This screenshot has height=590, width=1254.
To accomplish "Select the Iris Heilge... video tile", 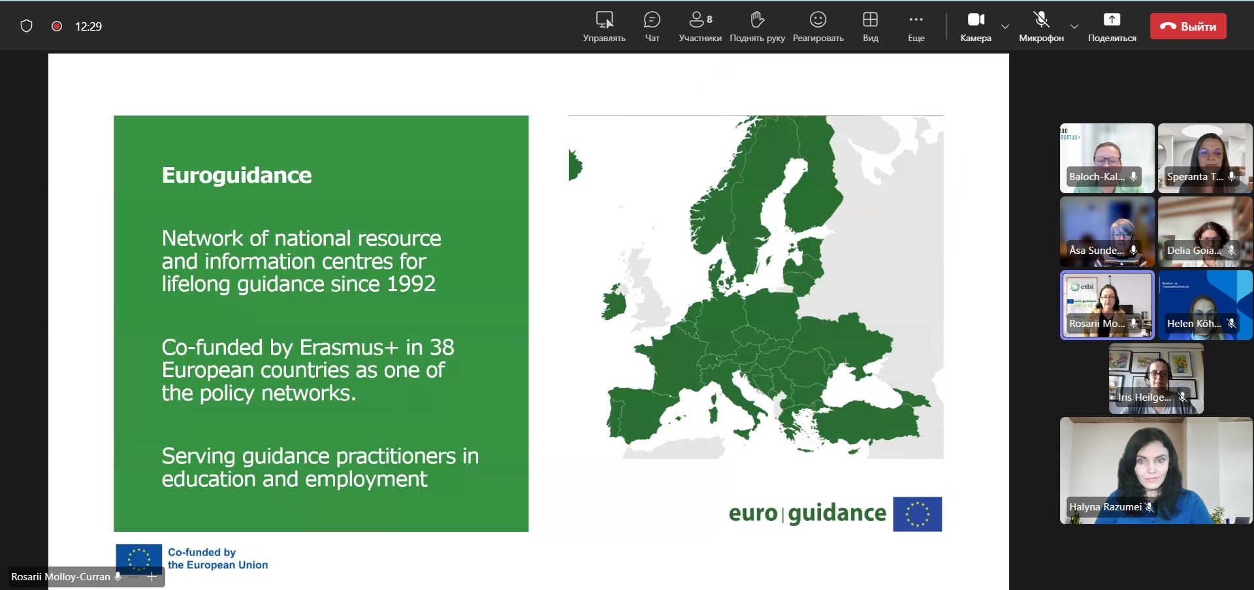I will (x=1156, y=379).
